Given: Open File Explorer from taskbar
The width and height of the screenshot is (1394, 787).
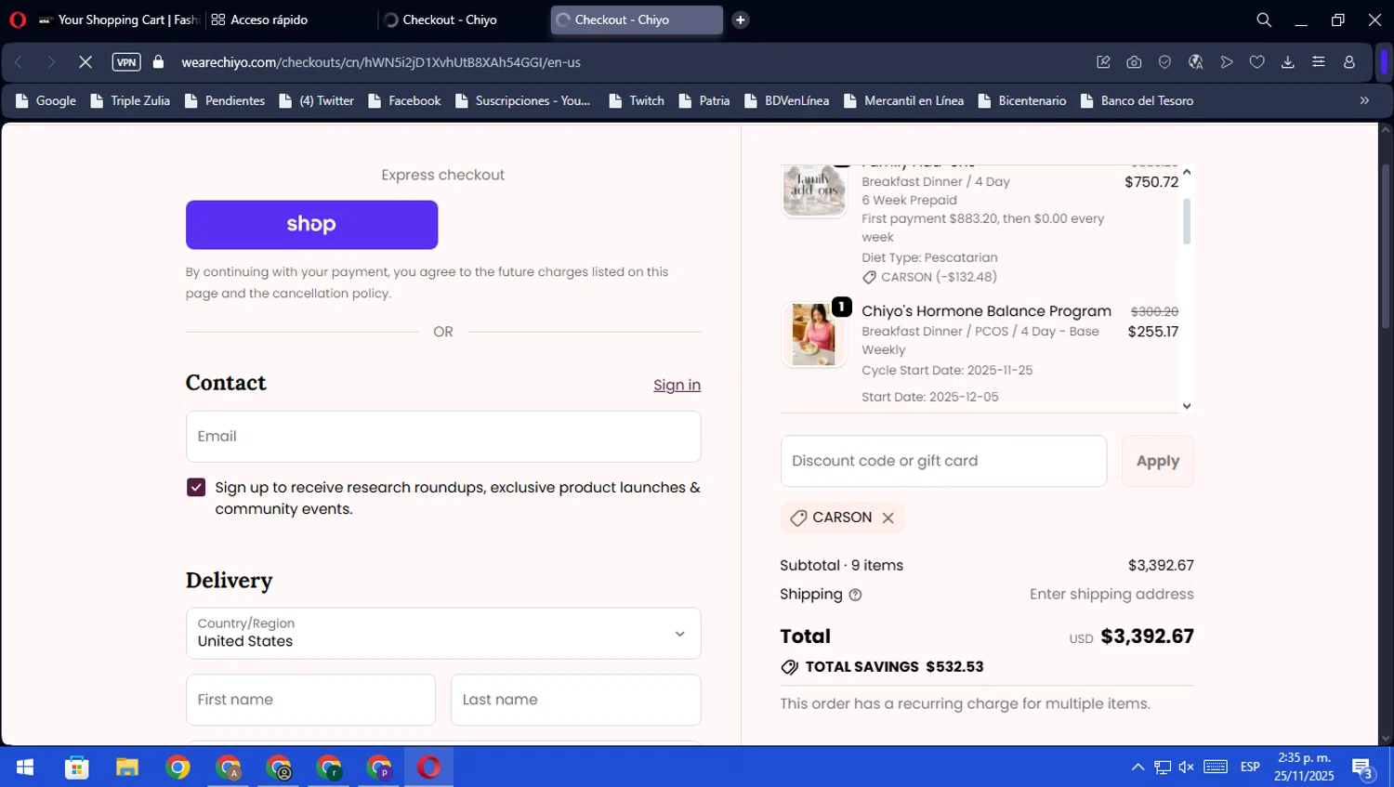Looking at the screenshot, I should tap(127, 767).
